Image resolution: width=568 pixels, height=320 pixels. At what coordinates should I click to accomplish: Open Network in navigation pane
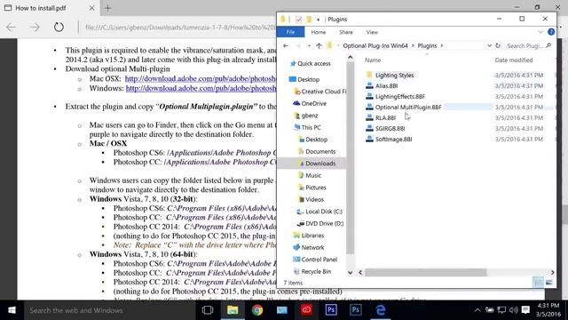(x=308, y=247)
